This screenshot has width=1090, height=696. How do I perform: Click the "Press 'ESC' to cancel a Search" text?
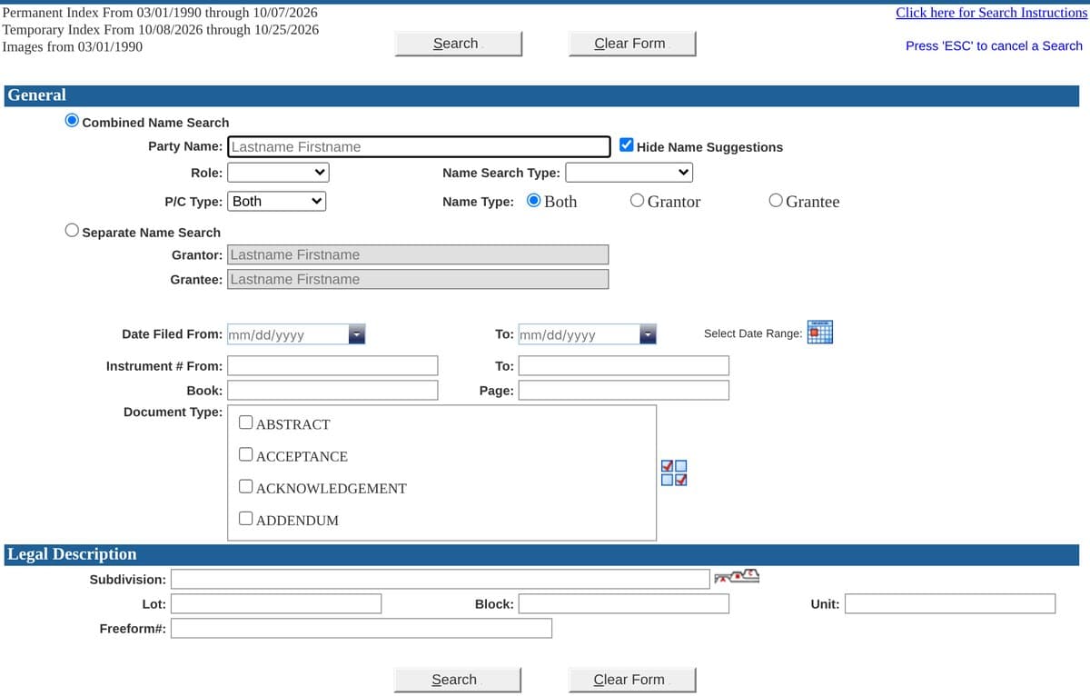994,45
